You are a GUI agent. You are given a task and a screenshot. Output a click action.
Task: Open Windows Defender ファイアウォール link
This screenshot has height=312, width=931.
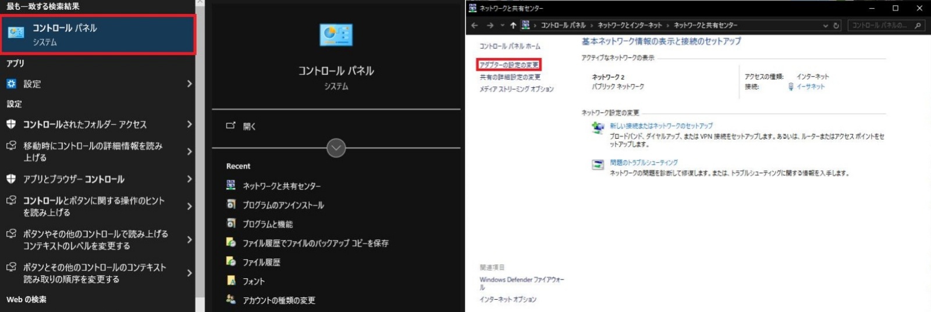pyautogui.click(x=522, y=283)
